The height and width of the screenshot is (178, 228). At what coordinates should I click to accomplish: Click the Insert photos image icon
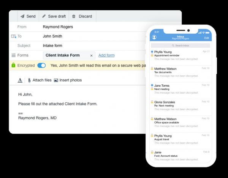pos(56,80)
